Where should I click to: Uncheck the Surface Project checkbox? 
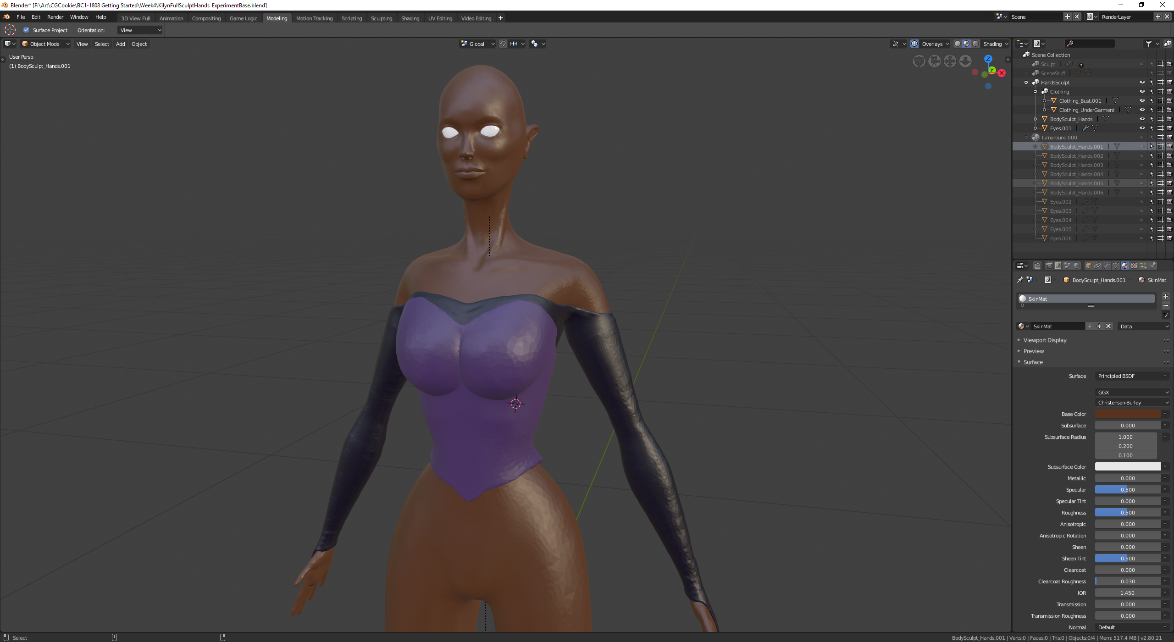click(x=26, y=30)
